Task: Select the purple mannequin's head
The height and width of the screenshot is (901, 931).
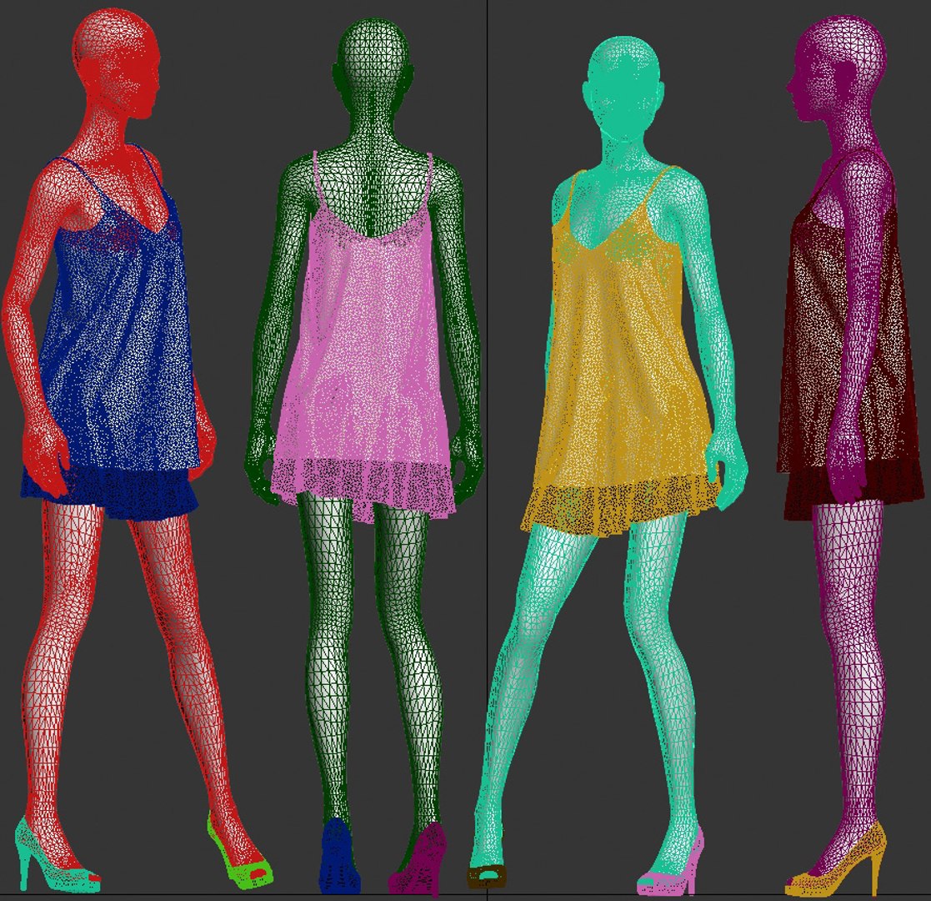Action: click(837, 68)
